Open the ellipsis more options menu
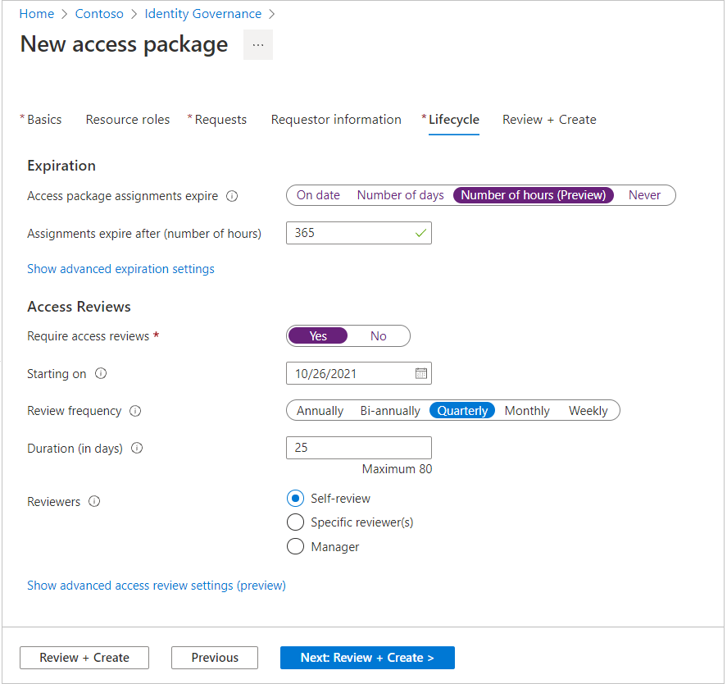This screenshot has width=727, height=684. [258, 45]
